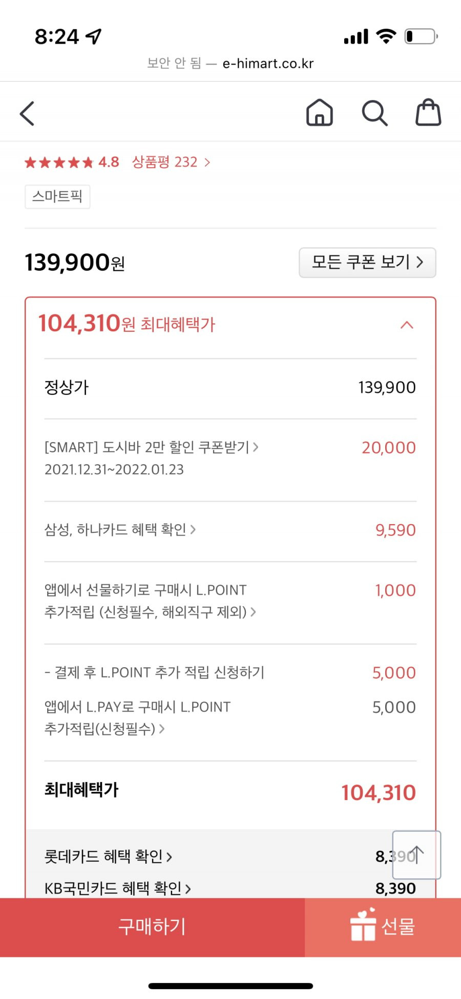Collapse the 최대혜택가 panel chevron

[407, 325]
